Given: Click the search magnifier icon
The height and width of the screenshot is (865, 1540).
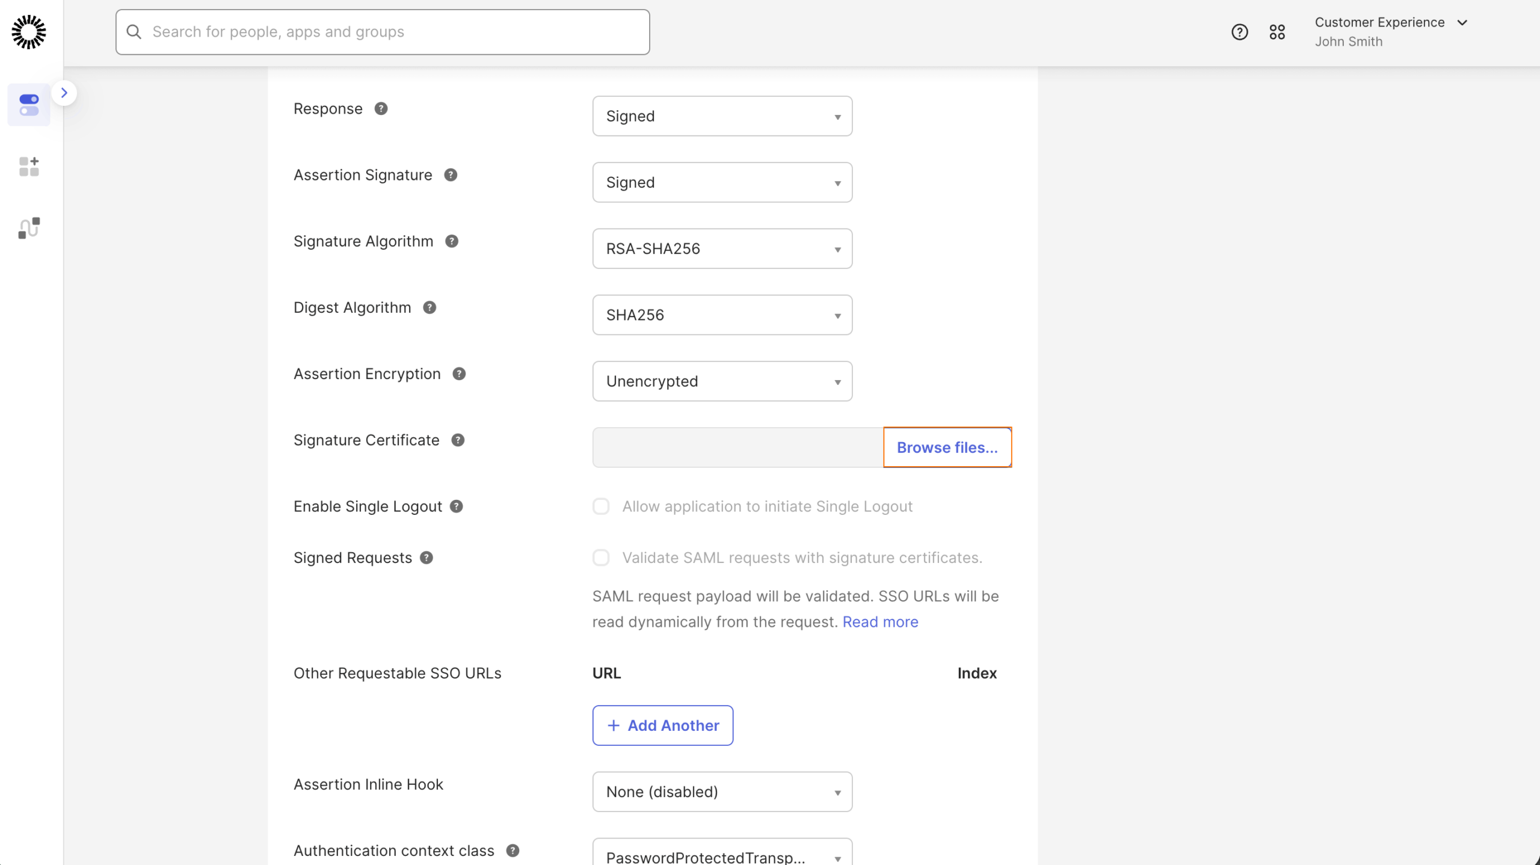Looking at the screenshot, I should (134, 31).
